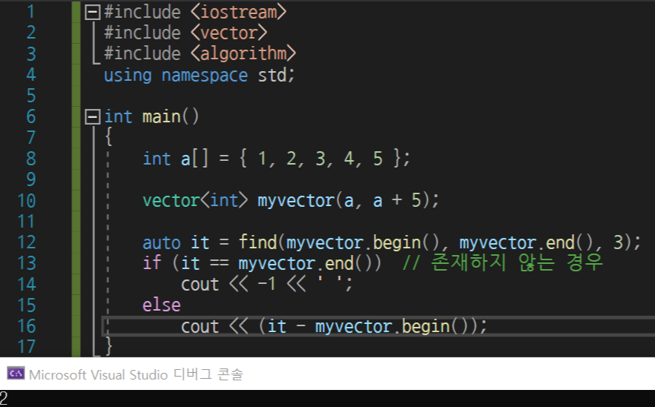
Task: Click line number 10 in the gutter
Action: pos(26,201)
